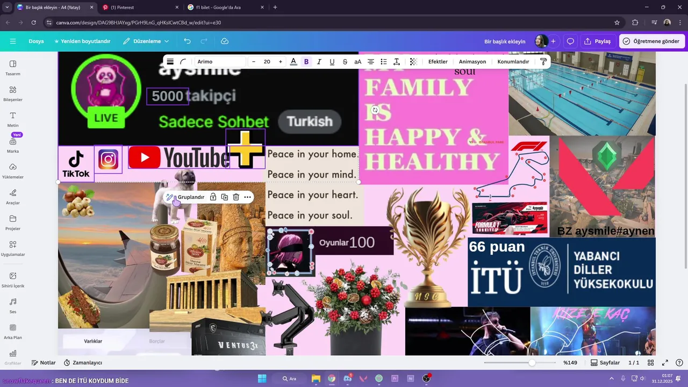Image resolution: width=688 pixels, height=387 pixels.
Task: Open the Bileşenler elements panel
Action: [x=13, y=94]
